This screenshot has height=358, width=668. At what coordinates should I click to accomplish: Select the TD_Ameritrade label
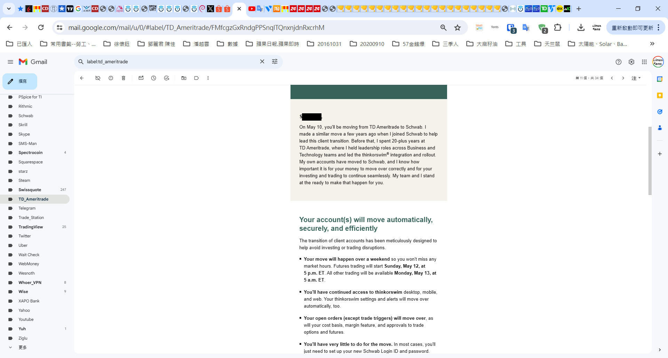pos(35,199)
